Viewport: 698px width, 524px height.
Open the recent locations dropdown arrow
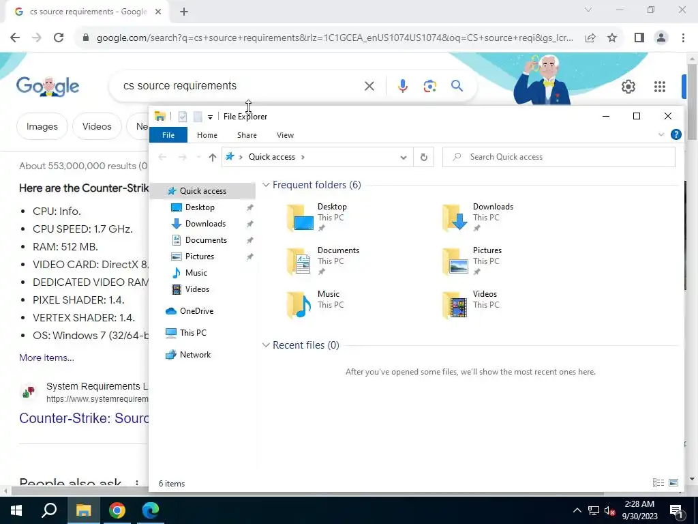198,157
